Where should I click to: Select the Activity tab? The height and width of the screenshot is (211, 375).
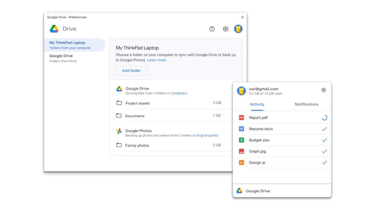click(x=257, y=104)
